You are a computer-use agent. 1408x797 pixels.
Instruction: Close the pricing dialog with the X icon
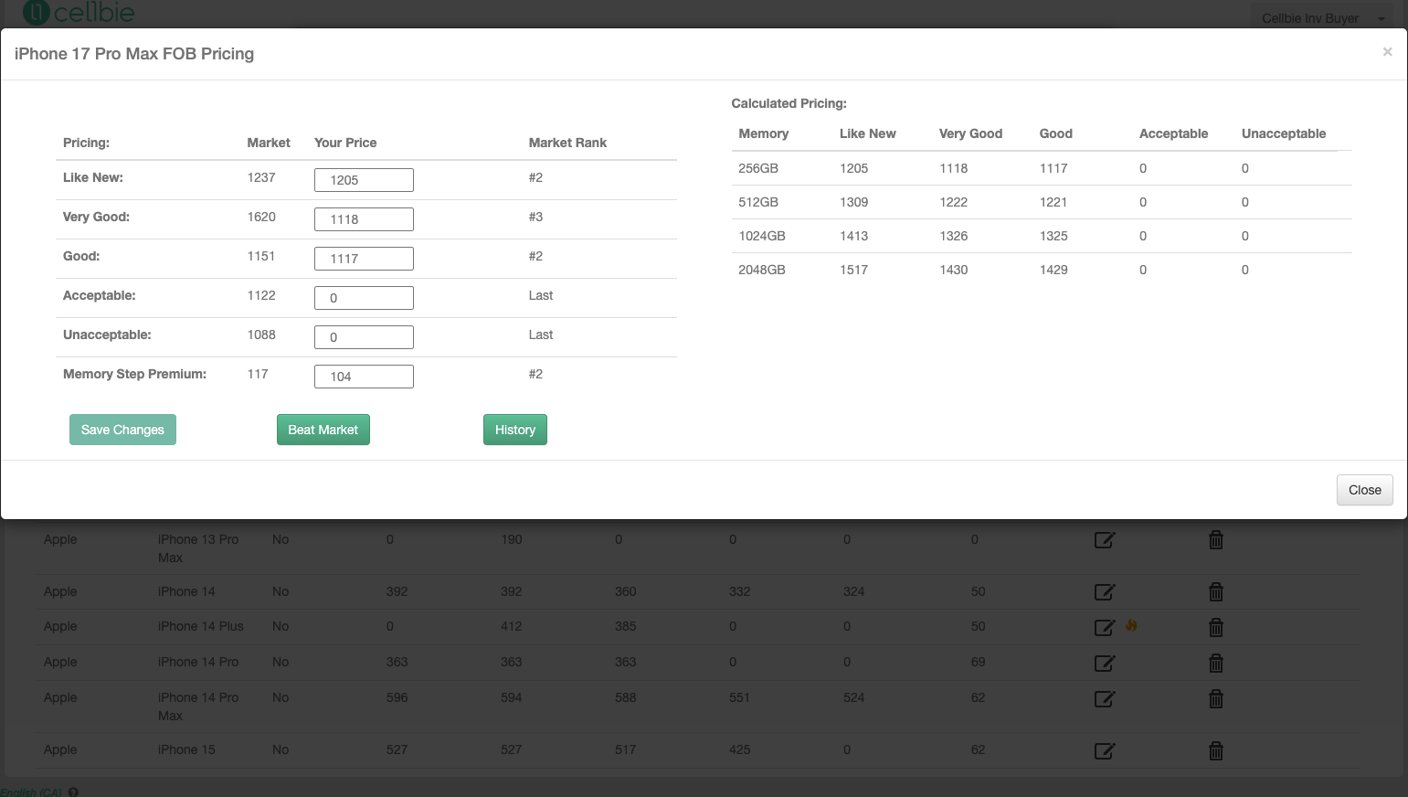pos(1387,52)
